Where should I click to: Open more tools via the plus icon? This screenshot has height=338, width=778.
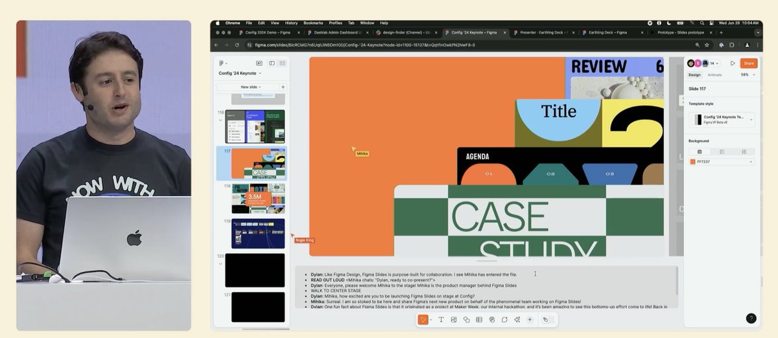pos(530,319)
